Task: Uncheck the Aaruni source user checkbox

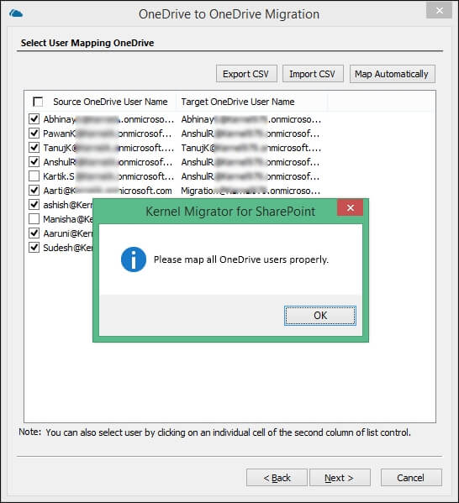Action: tap(34, 233)
